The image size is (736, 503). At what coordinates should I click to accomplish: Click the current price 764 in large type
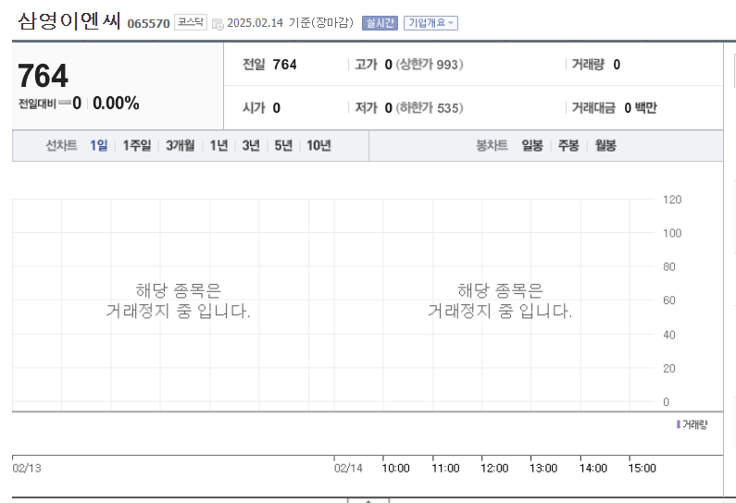tap(43, 76)
